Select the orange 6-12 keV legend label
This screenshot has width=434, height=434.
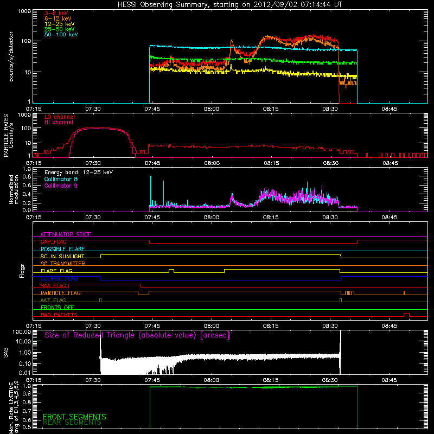58,18
